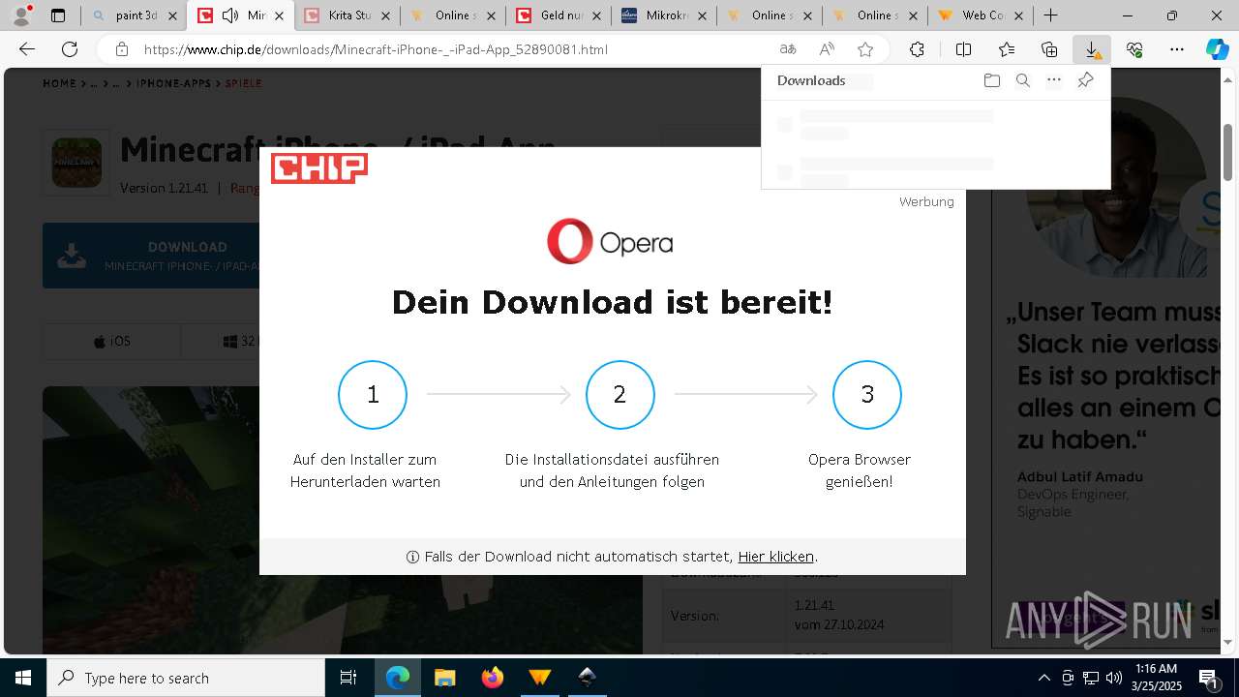
Task: Switch to the Mikrokr tab
Action: click(663, 15)
